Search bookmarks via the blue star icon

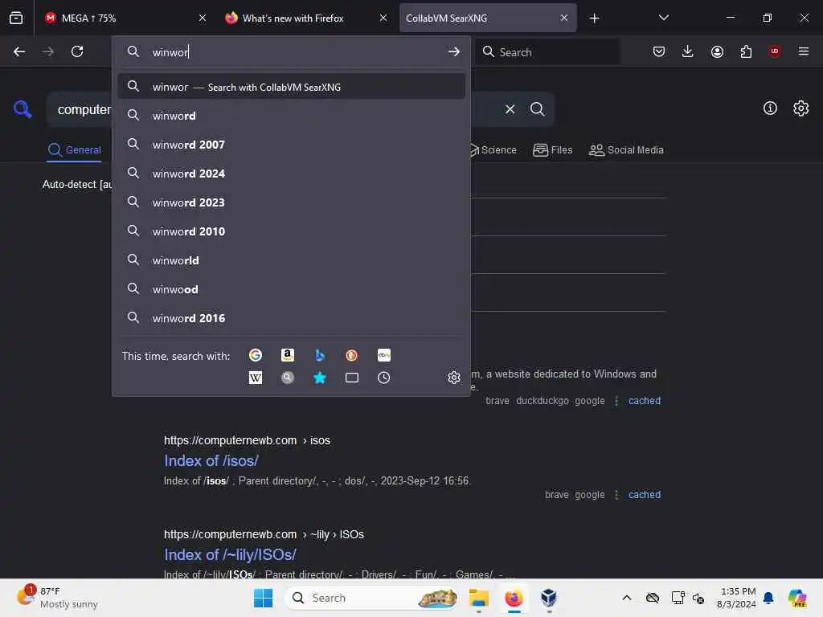320,378
